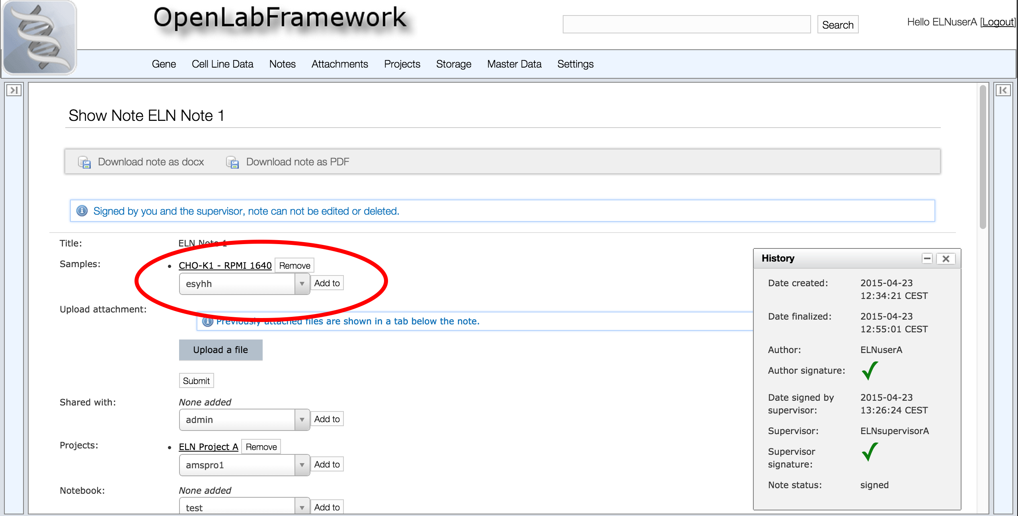Click the docx download icon

84,162
